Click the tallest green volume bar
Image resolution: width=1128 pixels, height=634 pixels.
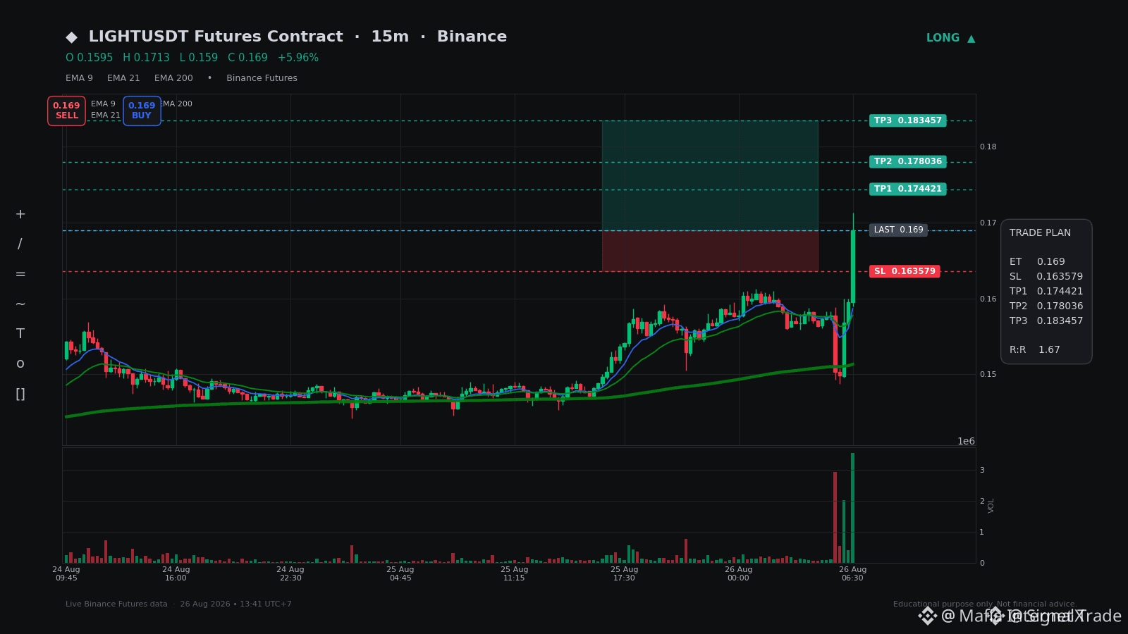[x=852, y=508]
